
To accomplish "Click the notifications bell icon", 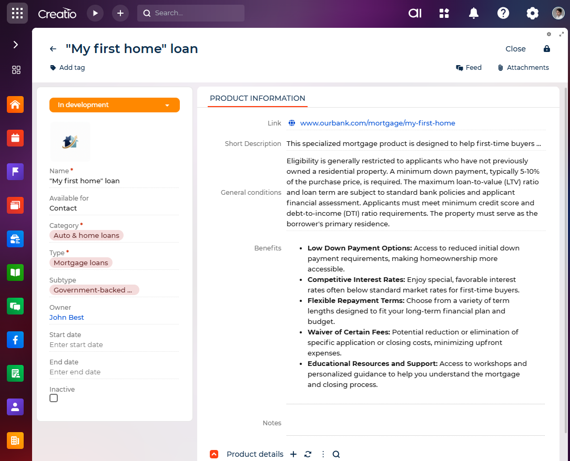I will click(x=474, y=13).
